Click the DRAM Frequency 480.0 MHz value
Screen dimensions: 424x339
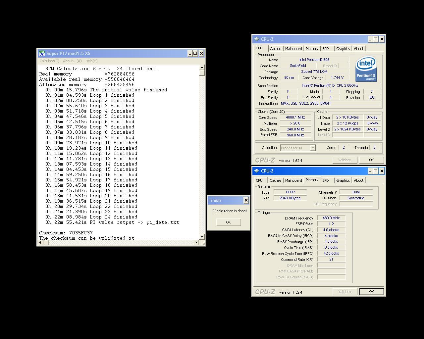(331, 218)
